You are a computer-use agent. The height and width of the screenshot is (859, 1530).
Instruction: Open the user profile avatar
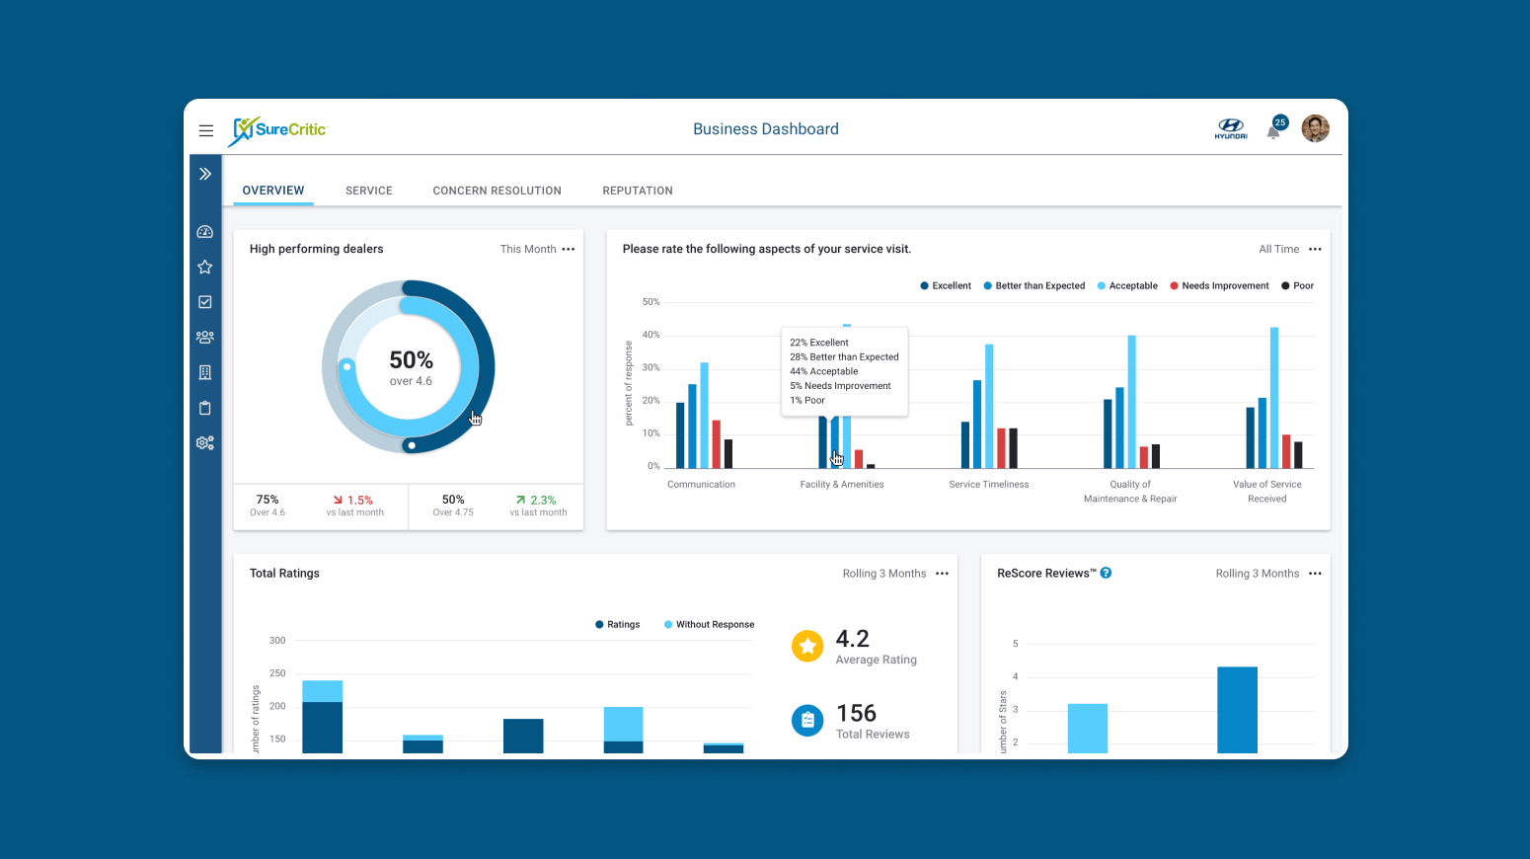[1316, 128]
